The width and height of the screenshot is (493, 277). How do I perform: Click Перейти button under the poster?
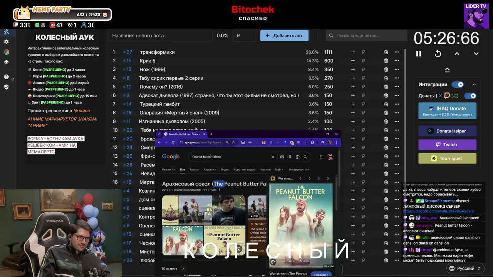[321, 275]
